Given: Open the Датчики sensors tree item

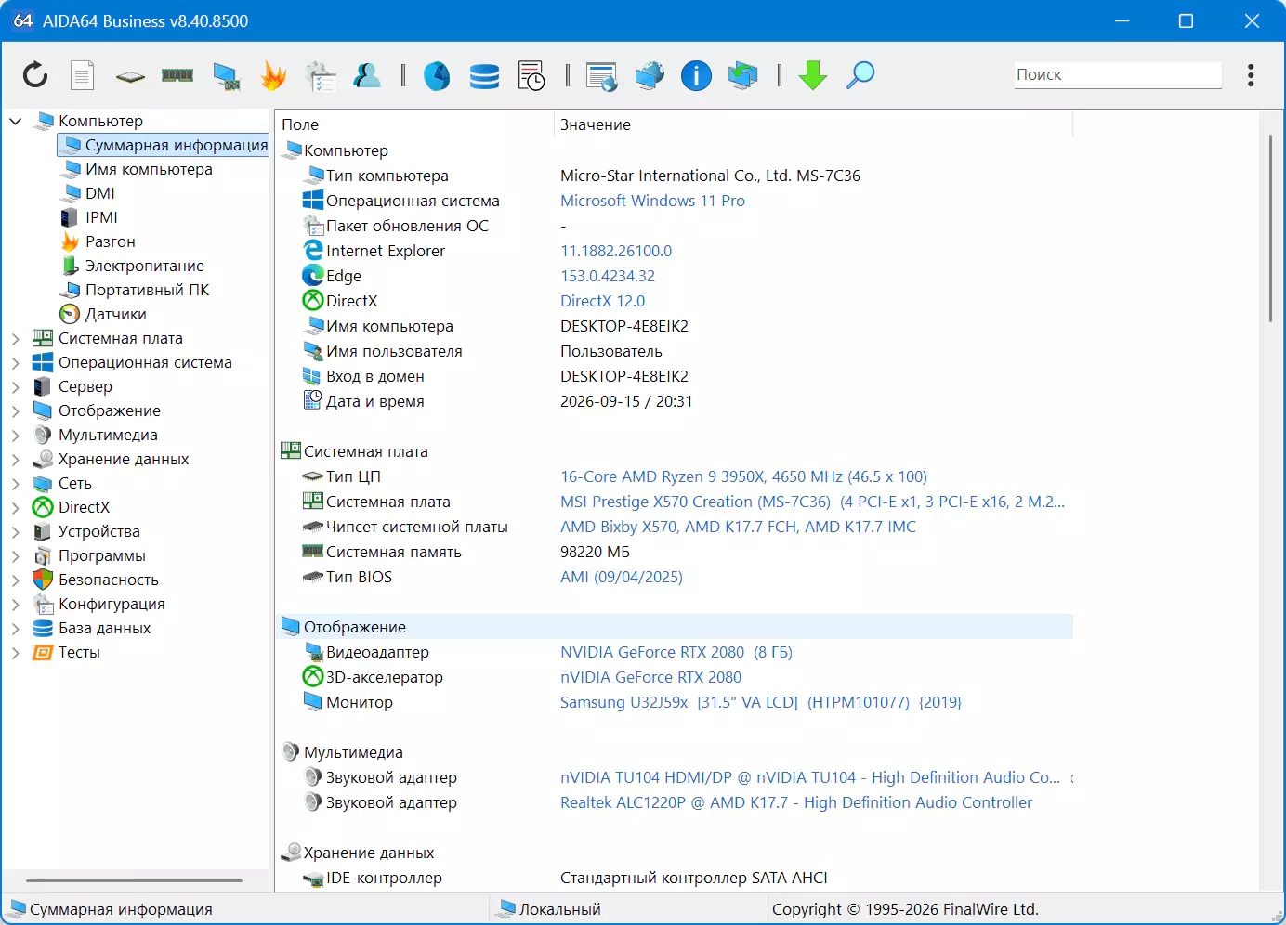Looking at the screenshot, I should [x=116, y=314].
